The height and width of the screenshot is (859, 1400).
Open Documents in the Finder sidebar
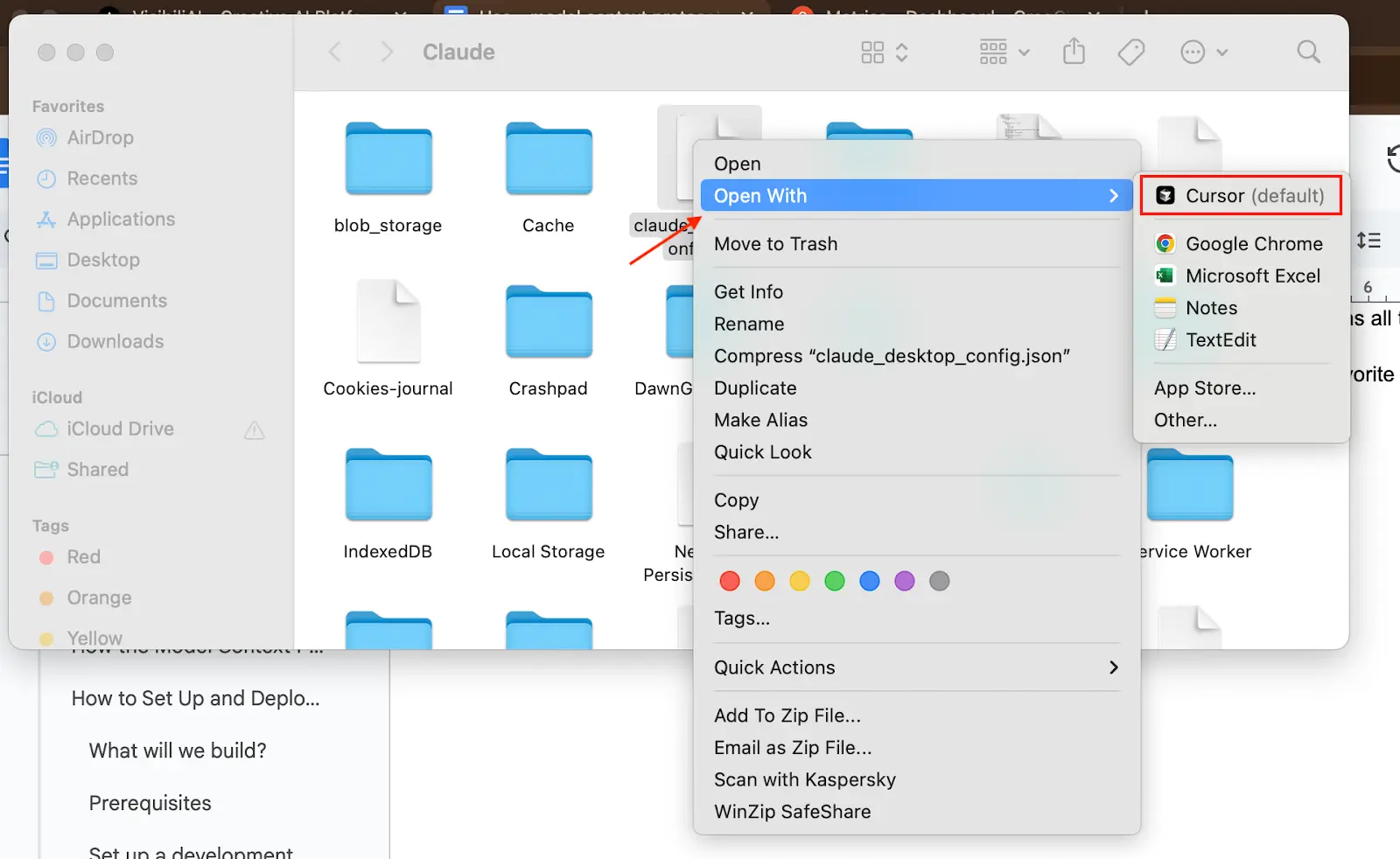tap(101, 301)
